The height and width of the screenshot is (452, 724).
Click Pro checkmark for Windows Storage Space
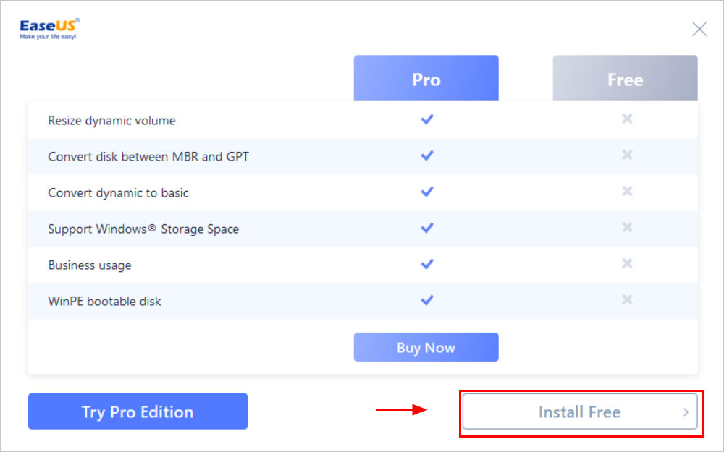pyautogui.click(x=427, y=228)
